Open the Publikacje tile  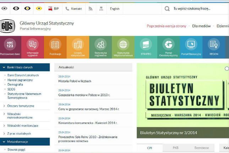tap(55, 47)
